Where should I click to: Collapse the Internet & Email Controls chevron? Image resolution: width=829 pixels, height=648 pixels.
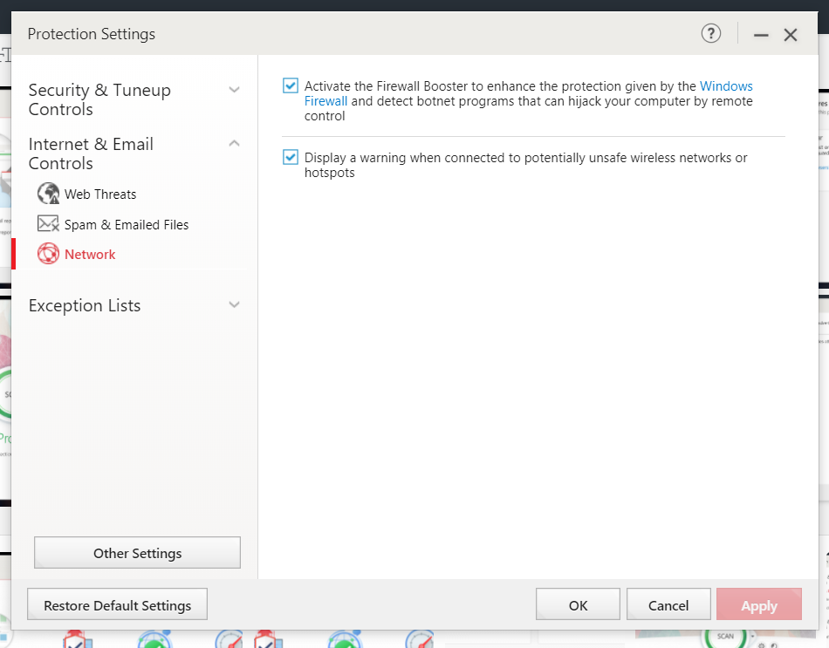coord(234,144)
